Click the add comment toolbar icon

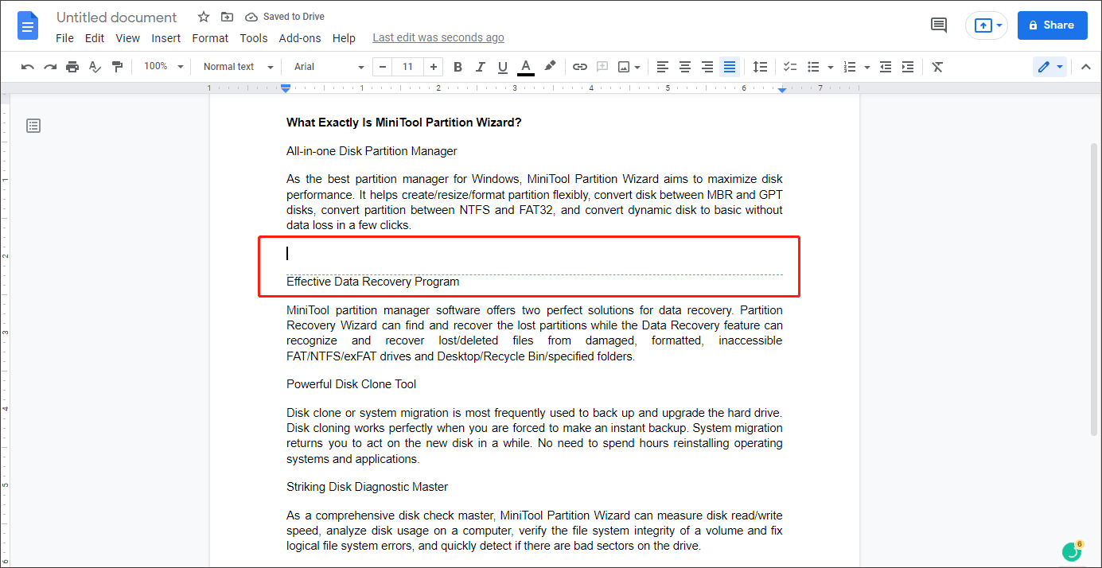click(602, 67)
